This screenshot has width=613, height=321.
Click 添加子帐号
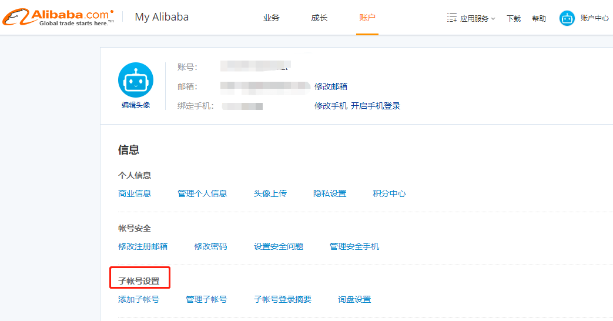(139, 299)
